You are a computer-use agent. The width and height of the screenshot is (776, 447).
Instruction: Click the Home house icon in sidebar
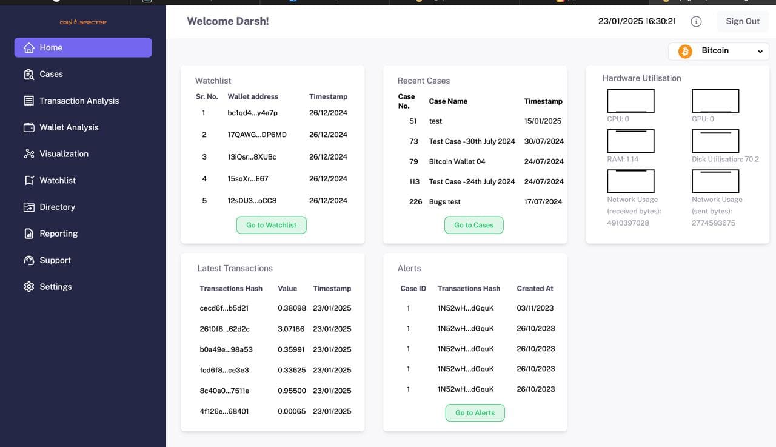pyautogui.click(x=28, y=48)
